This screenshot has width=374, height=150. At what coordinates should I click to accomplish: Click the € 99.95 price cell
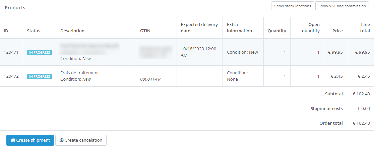pyautogui.click(x=335, y=52)
